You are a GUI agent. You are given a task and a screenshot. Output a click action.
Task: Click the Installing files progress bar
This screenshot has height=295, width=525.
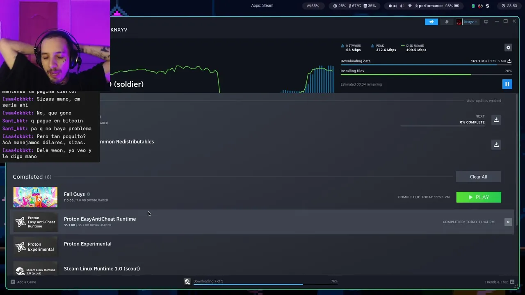tap(426, 75)
